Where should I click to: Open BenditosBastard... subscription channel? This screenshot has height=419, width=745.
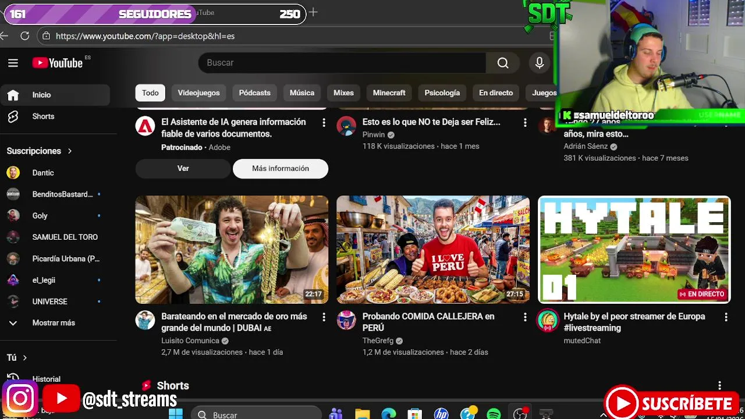coord(55,194)
